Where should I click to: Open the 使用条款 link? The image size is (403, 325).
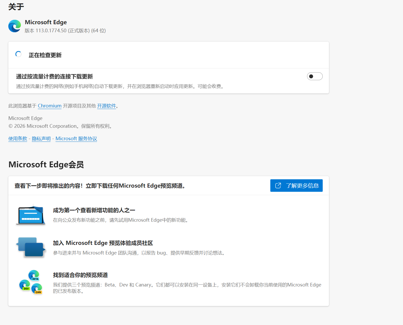tap(17, 138)
